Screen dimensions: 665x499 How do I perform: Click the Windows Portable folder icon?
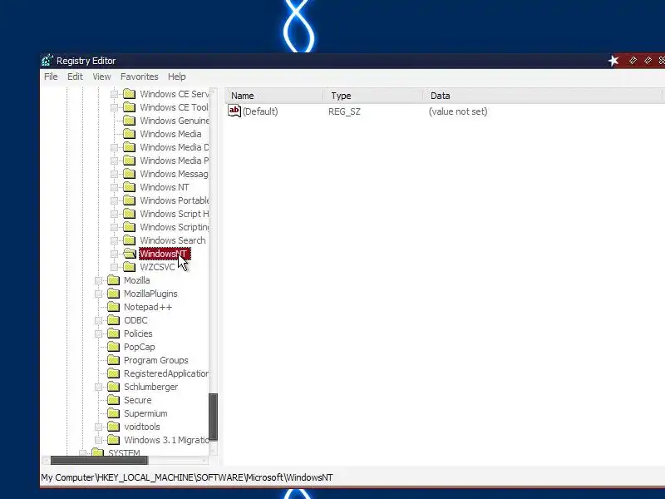[130, 200]
